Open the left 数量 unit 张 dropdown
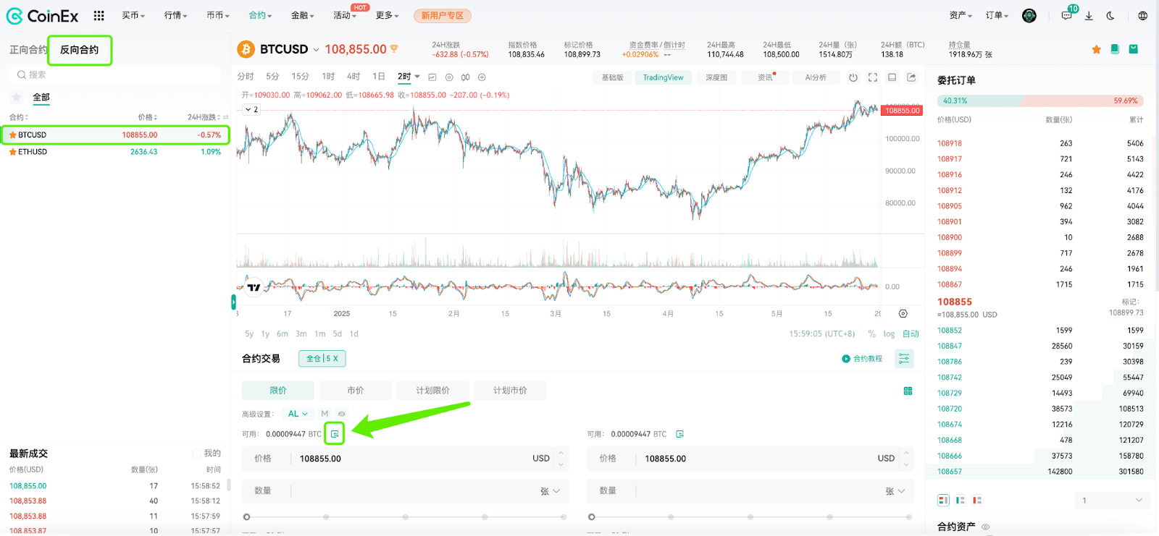The height and width of the screenshot is (536, 1159). 550,491
